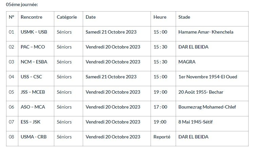The image size is (253, 150).
Task: Select the PAC – MCO match cell
Action: point(33,47)
